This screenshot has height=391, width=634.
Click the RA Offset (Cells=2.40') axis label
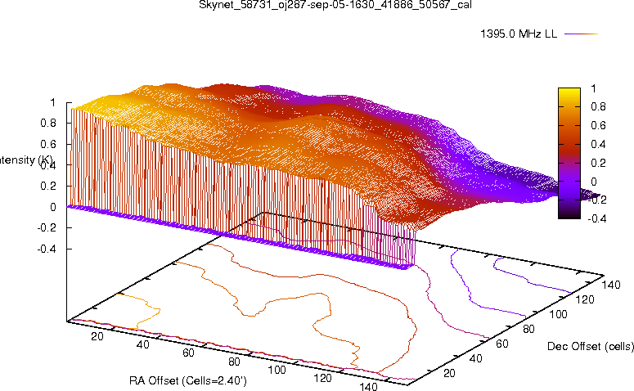click(x=187, y=381)
